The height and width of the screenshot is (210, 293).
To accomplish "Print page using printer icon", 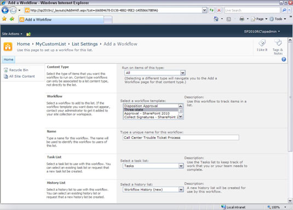I will (242, 19).
